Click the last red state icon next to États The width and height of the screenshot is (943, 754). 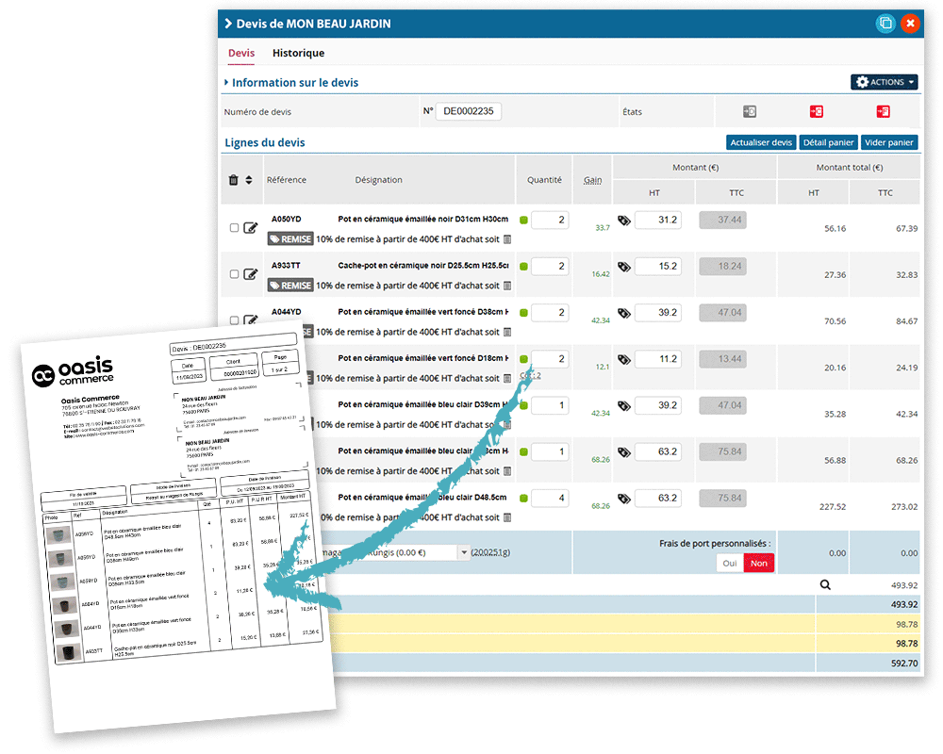[x=883, y=111]
